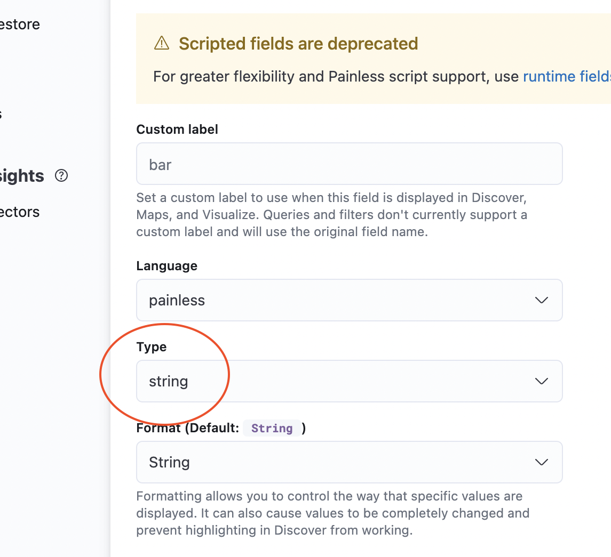Follow the runtime fields link
The width and height of the screenshot is (611, 557).
coord(566,76)
